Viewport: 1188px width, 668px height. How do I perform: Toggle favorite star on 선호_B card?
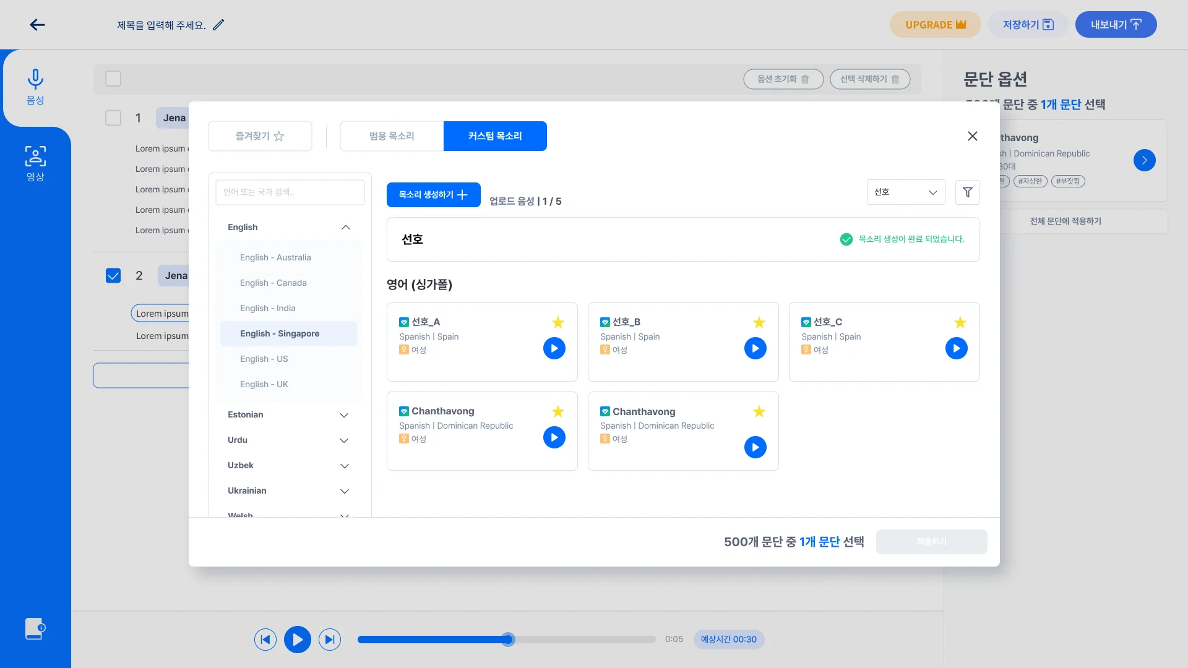point(759,322)
